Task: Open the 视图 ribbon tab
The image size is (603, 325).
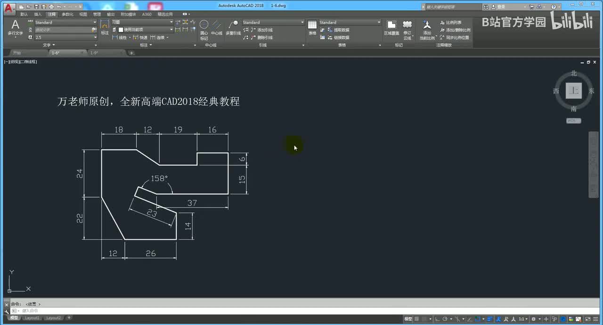Action: coord(83,15)
